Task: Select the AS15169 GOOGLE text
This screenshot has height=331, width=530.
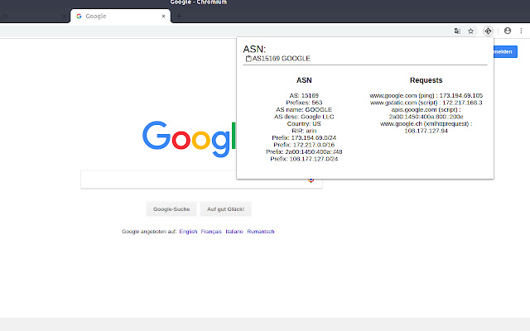Action: click(282, 59)
